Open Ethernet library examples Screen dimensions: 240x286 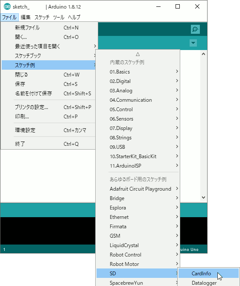coord(138,217)
